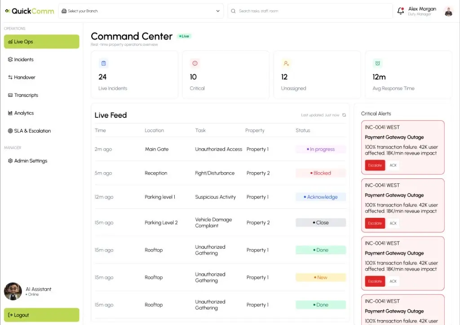Image resolution: width=460 pixels, height=325 pixels.
Task: Click the Status column header
Action: [x=303, y=130]
